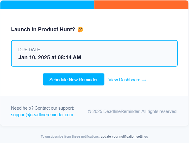Click the To unsubscribe from these notifications text
The image size is (189, 143).
click(70, 137)
